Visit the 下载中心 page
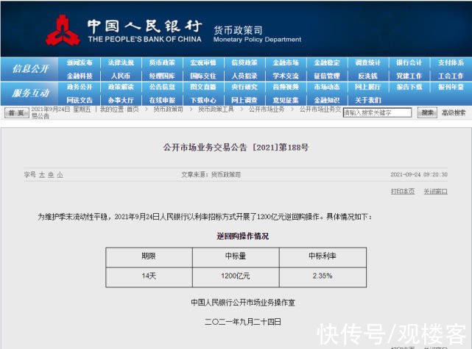This screenshot has height=349, width=472. point(203,100)
